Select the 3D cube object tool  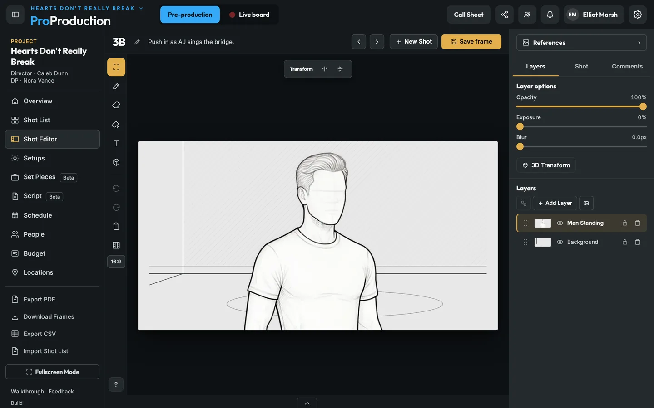[x=116, y=162]
